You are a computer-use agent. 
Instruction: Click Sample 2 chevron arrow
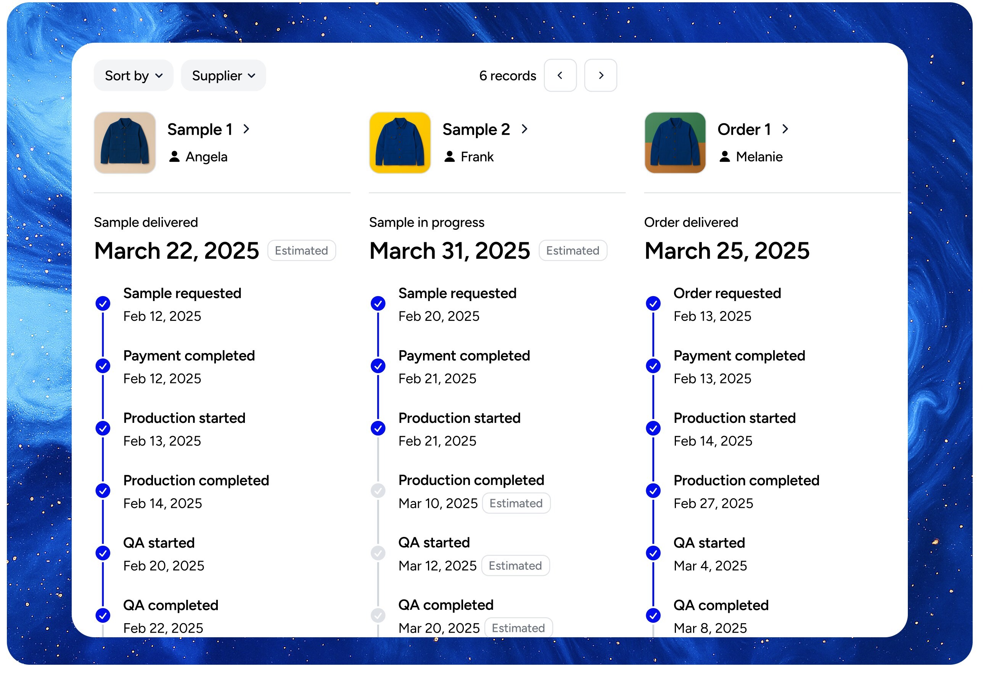click(525, 129)
